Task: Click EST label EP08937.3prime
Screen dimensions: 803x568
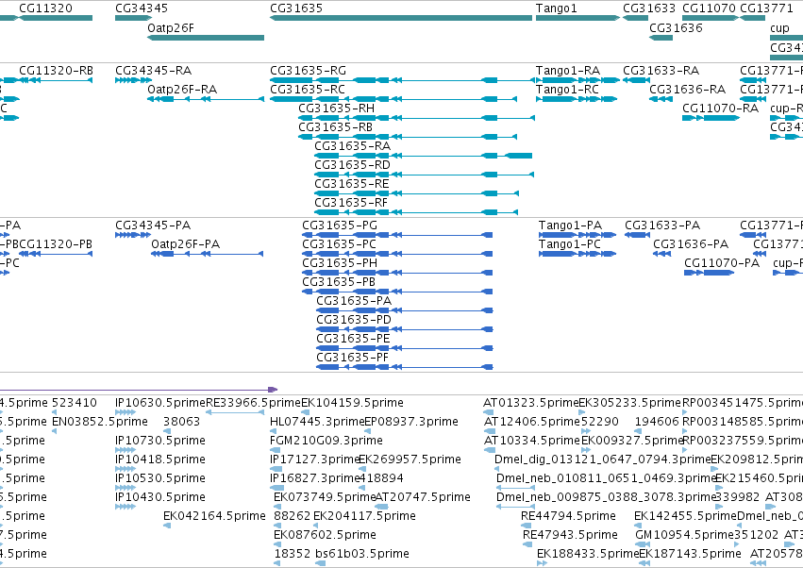Action: [x=411, y=422]
